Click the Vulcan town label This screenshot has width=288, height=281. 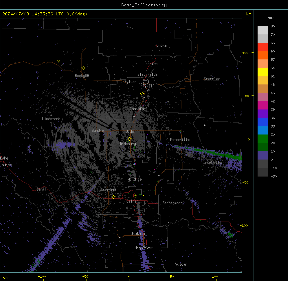coord(181,264)
